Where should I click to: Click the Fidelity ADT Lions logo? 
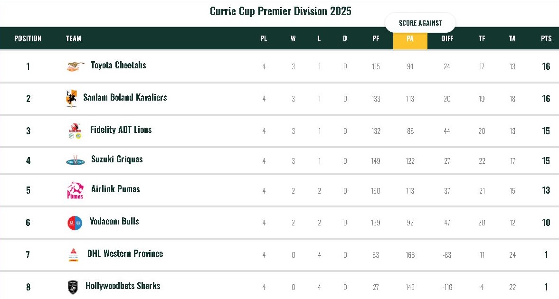point(75,131)
